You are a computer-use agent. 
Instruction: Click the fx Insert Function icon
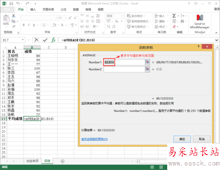53,40
